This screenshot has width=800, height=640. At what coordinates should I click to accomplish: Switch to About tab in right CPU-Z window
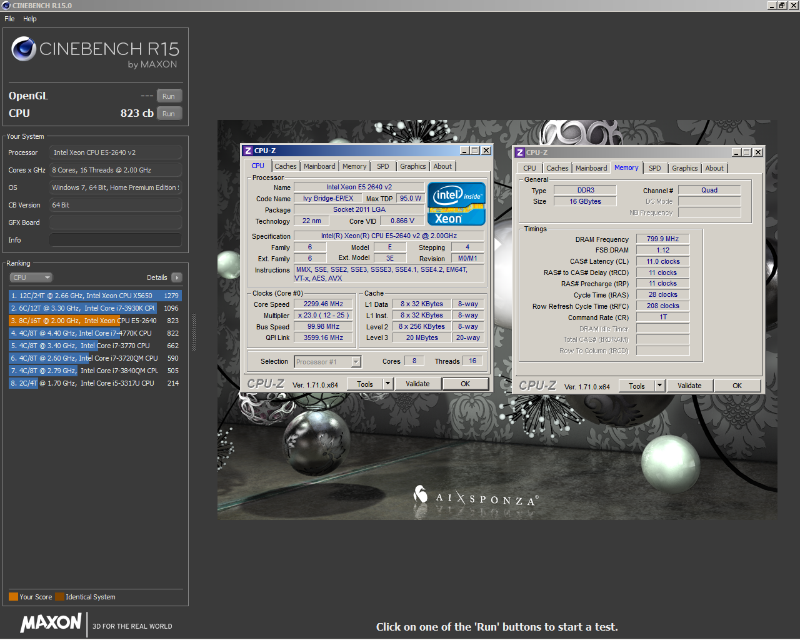click(714, 168)
